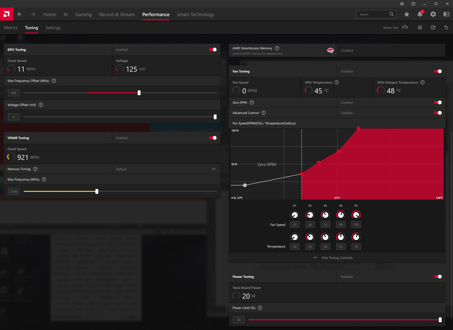Toggle Fan Tuning switch
Viewport: 453px width, 330px height.
[438, 71]
